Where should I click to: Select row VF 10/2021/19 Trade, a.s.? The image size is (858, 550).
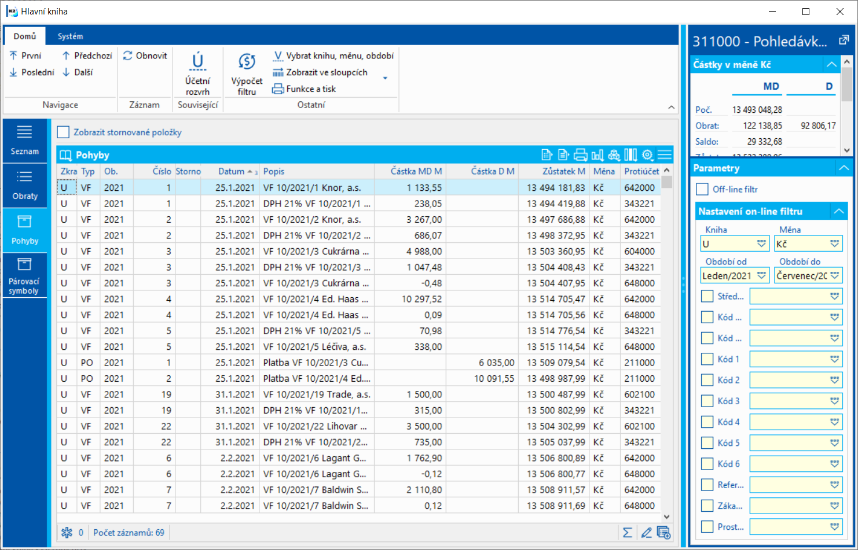[358, 394]
